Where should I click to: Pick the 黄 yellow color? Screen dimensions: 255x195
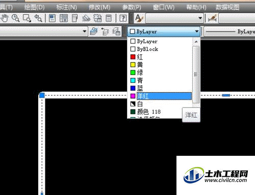pos(160,65)
